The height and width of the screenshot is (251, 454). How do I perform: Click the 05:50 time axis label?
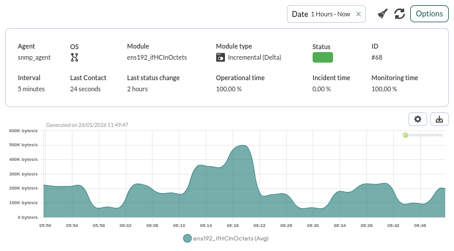coord(45,225)
